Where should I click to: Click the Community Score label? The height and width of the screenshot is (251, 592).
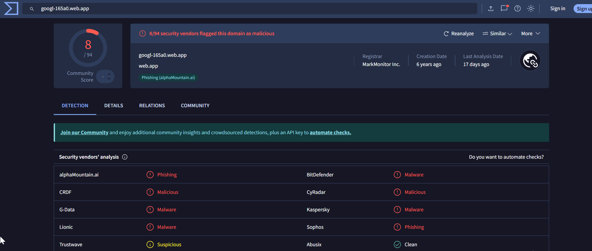click(x=80, y=76)
